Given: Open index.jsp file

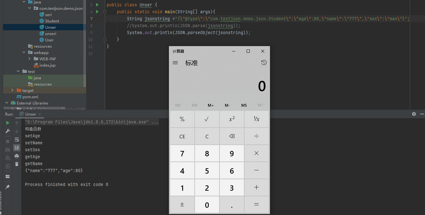Looking at the screenshot, I should coord(47,65).
